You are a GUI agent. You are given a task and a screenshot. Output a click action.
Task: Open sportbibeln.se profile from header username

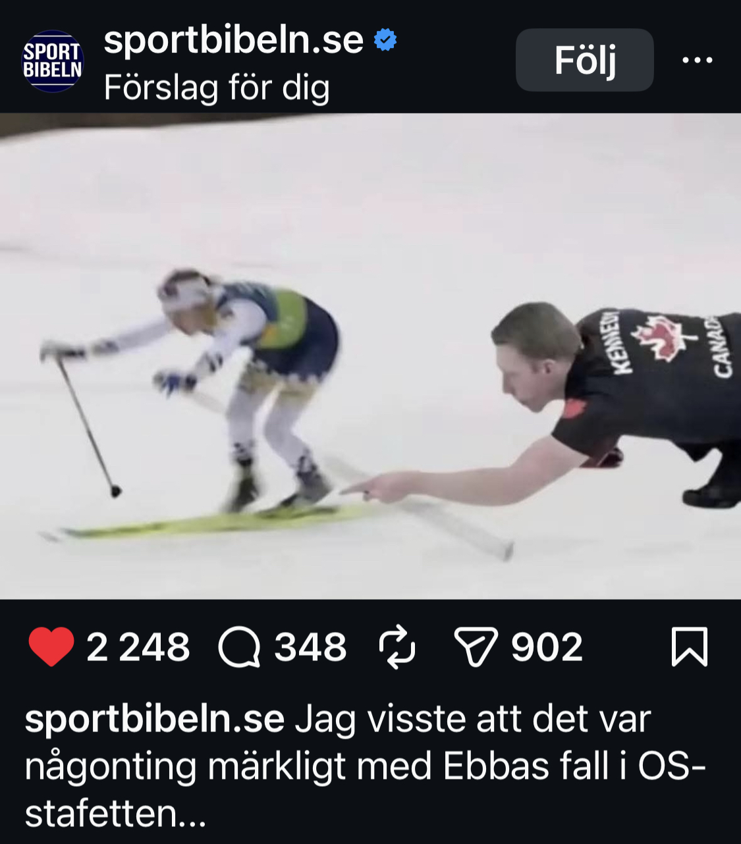click(x=233, y=40)
